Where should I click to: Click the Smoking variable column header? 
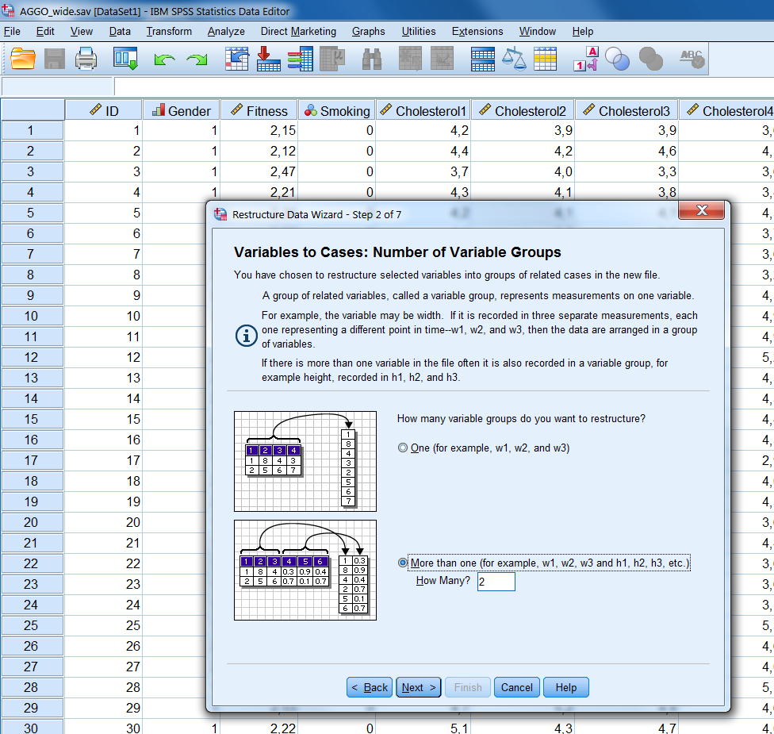pyautogui.click(x=336, y=110)
